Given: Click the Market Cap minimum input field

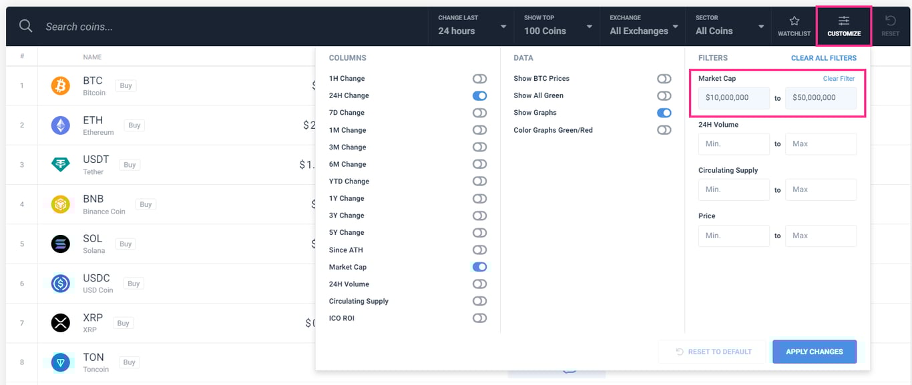Looking at the screenshot, I should (733, 97).
